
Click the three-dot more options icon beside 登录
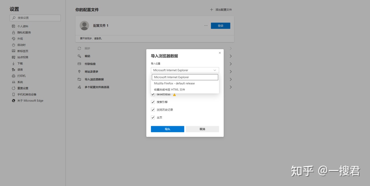coord(206,25)
